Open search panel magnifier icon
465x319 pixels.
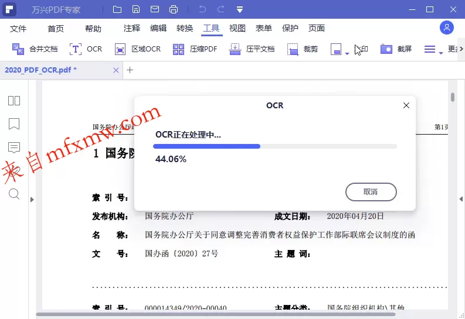tap(14, 194)
